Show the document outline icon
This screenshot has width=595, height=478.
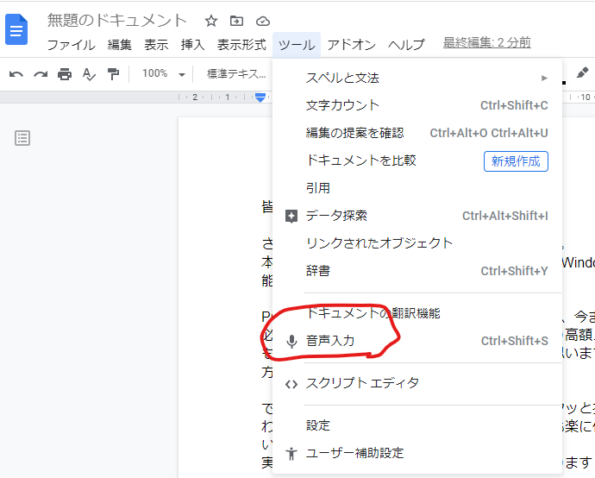[22, 138]
